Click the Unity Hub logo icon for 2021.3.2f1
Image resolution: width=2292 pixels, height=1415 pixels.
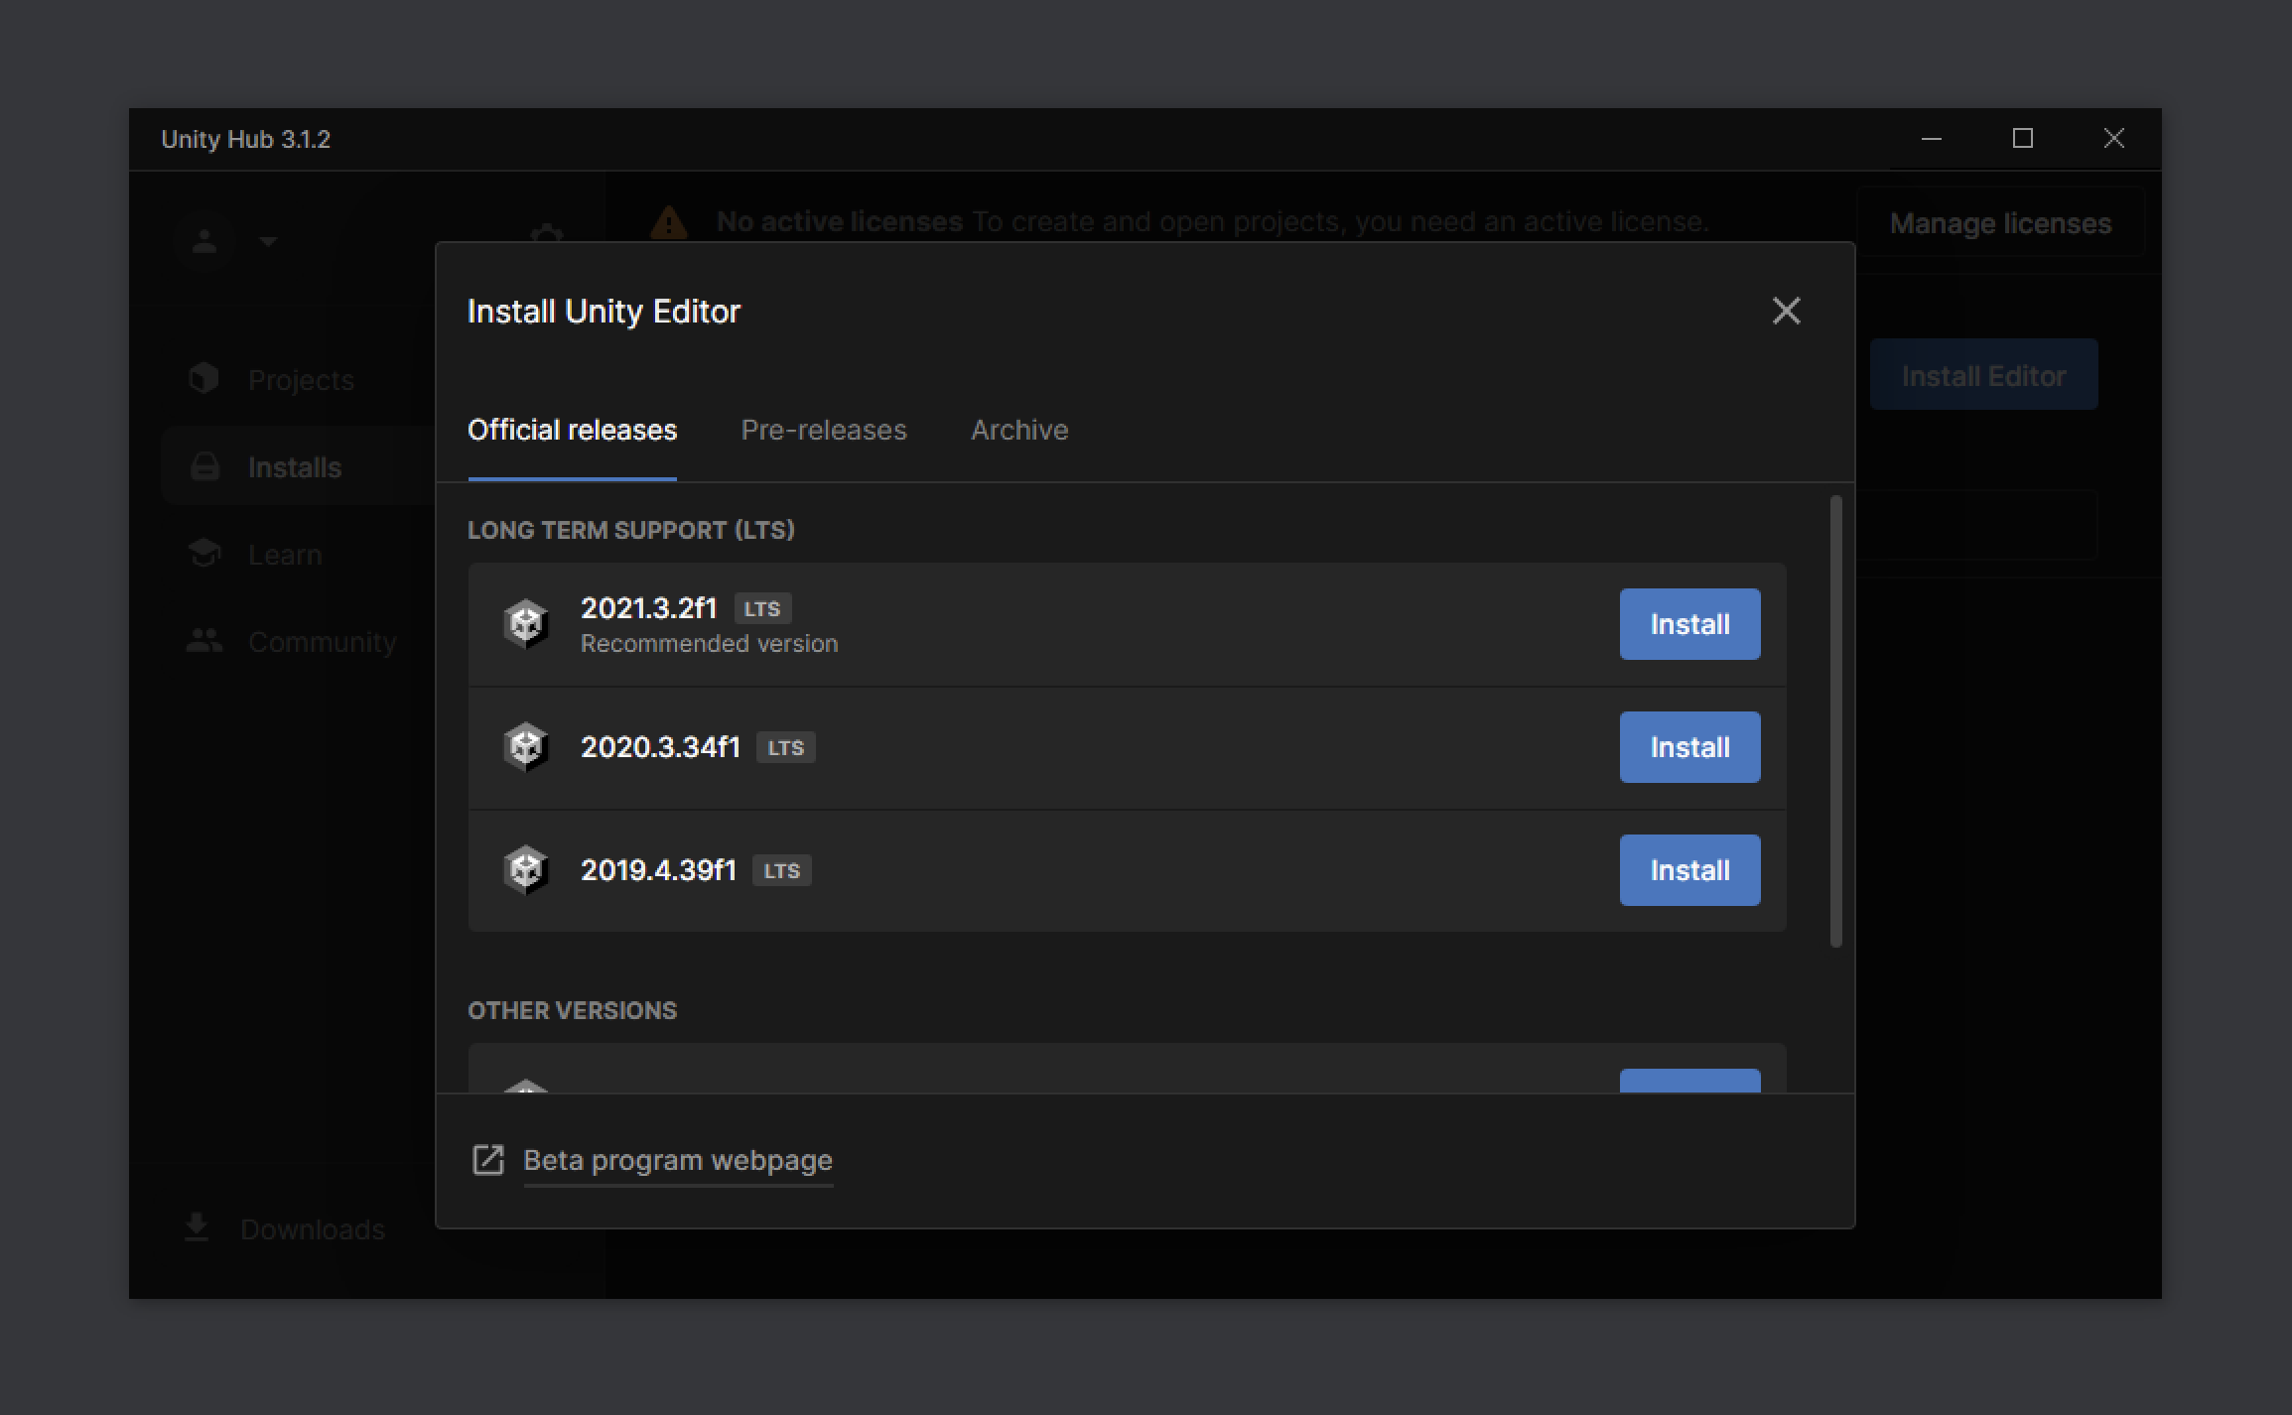(x=527, y=623)
